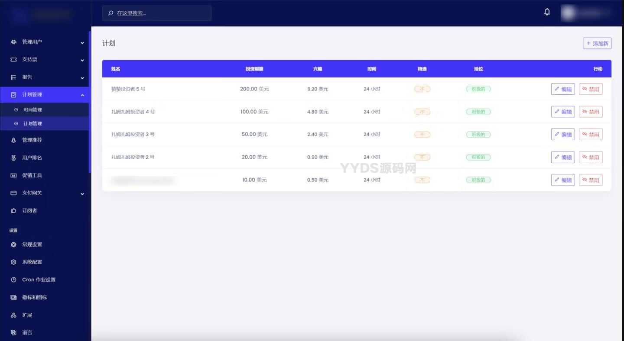The width and height of the screenshot is (624, 341).
Task: Click the Cron 作业设置 clock icon
Action: point(13,280)
